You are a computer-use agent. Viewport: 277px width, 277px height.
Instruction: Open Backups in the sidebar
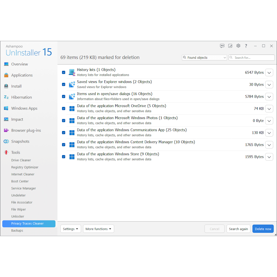[x=17, y=230]
